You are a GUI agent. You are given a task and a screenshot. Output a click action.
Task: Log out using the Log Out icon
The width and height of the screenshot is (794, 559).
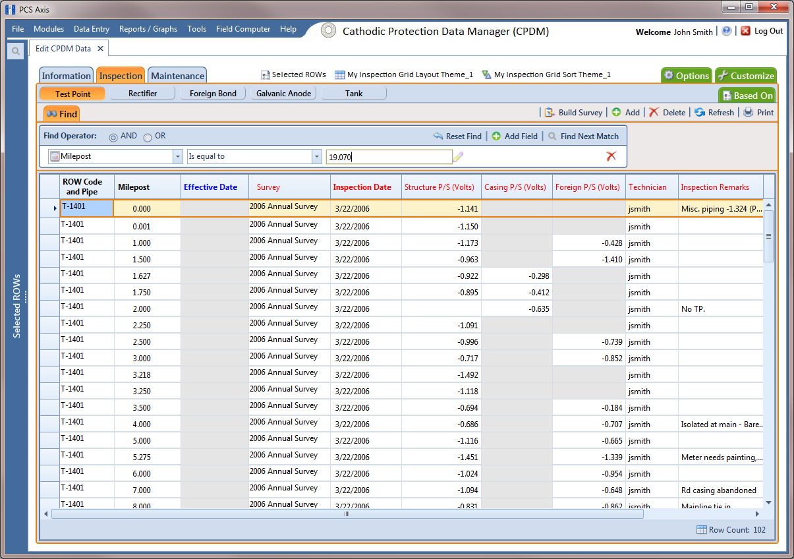(x=746, y=31)
